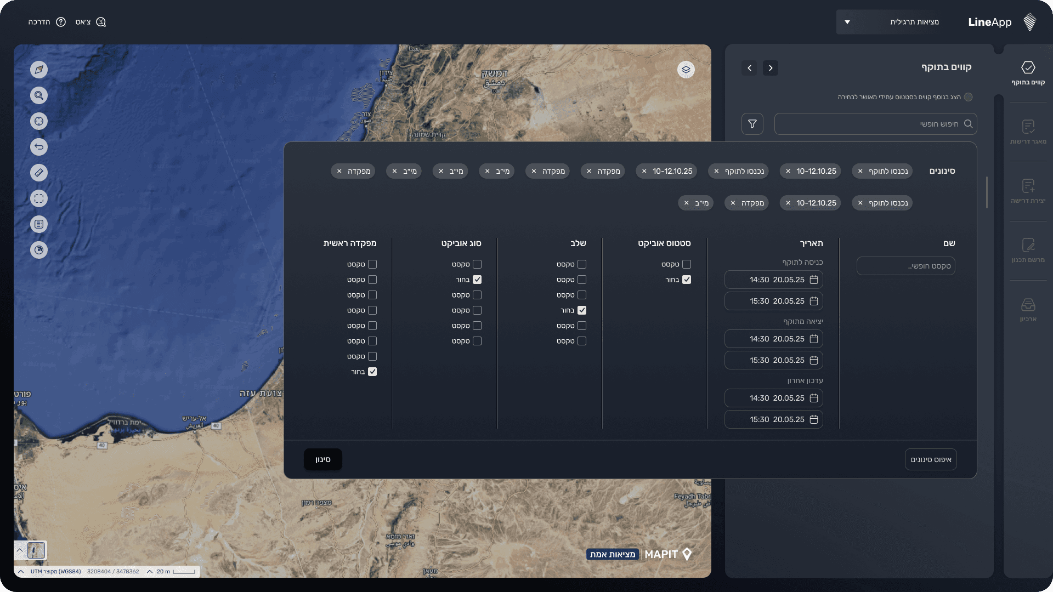Open the map layers button
The image size is (1053, 592).
coord(686,70)
